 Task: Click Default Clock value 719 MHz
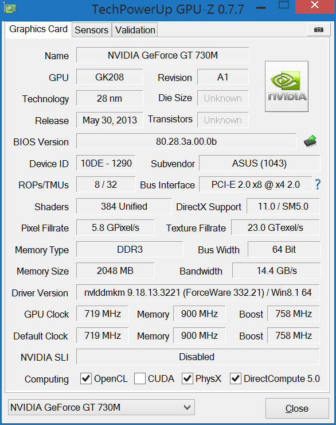point(103,335)
